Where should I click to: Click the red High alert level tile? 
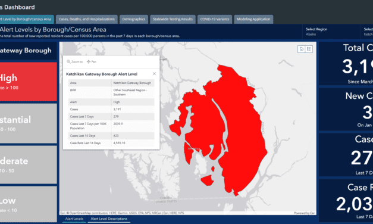pos(29,82)
